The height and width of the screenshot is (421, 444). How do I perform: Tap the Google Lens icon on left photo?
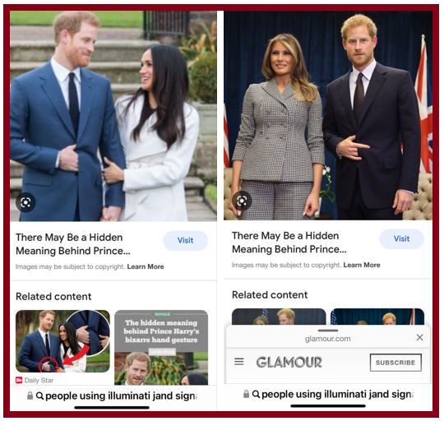click(25, 202)
